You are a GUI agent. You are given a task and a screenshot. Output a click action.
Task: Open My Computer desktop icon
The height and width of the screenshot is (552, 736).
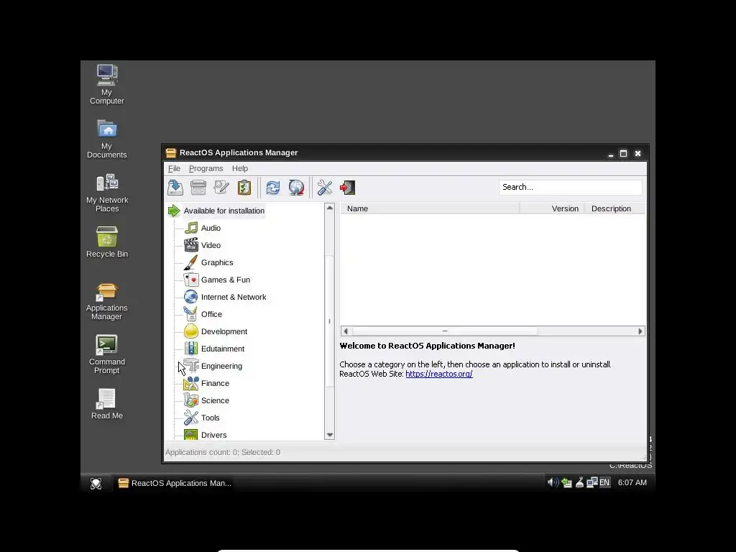click(107, 75)
